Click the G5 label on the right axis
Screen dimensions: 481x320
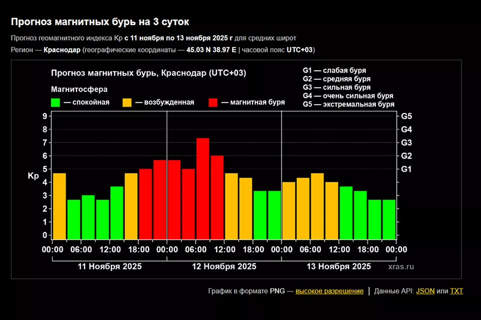click(x=406, y=116)
